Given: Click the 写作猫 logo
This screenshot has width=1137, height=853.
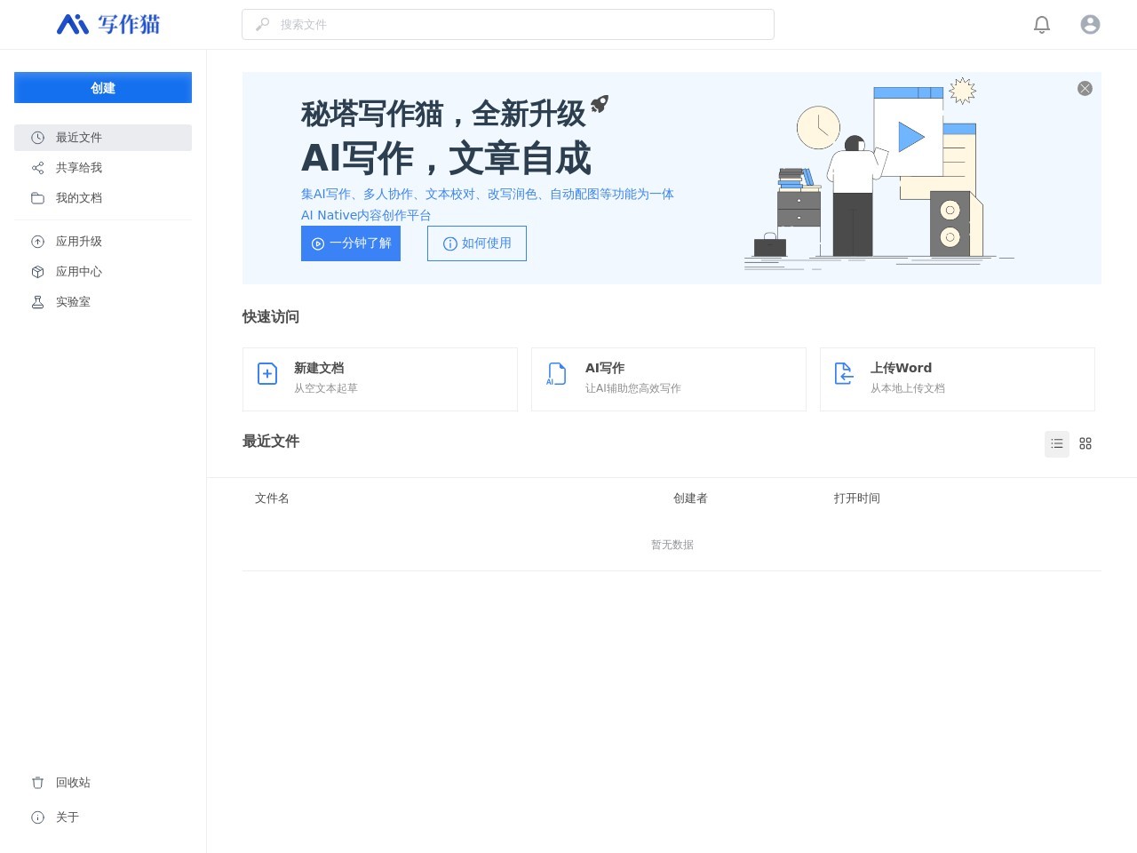Looking at the screenshot, I should click(x=108, y=24).
